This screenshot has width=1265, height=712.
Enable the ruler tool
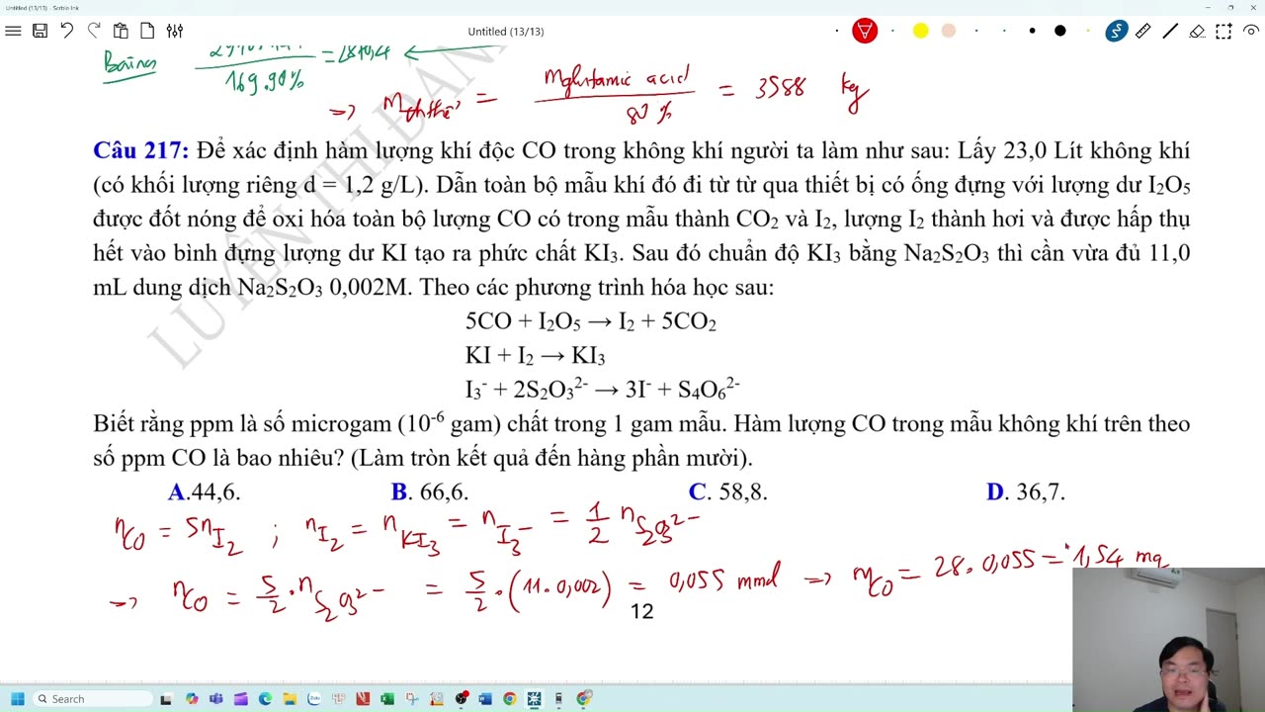[x=1142, y=31]
